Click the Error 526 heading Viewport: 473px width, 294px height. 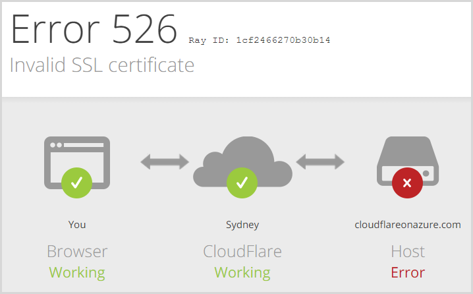(x=94, y=30)
